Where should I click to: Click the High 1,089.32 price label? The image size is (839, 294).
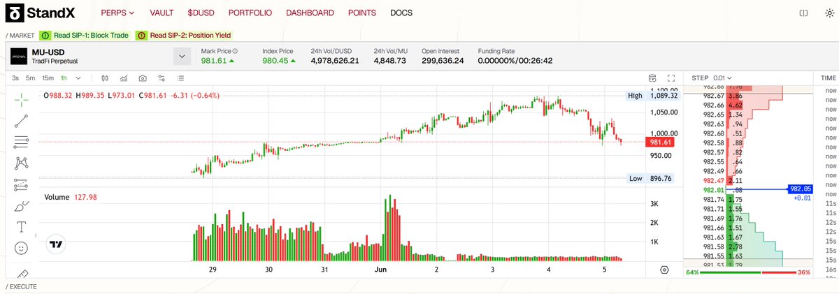pos(654,96)
